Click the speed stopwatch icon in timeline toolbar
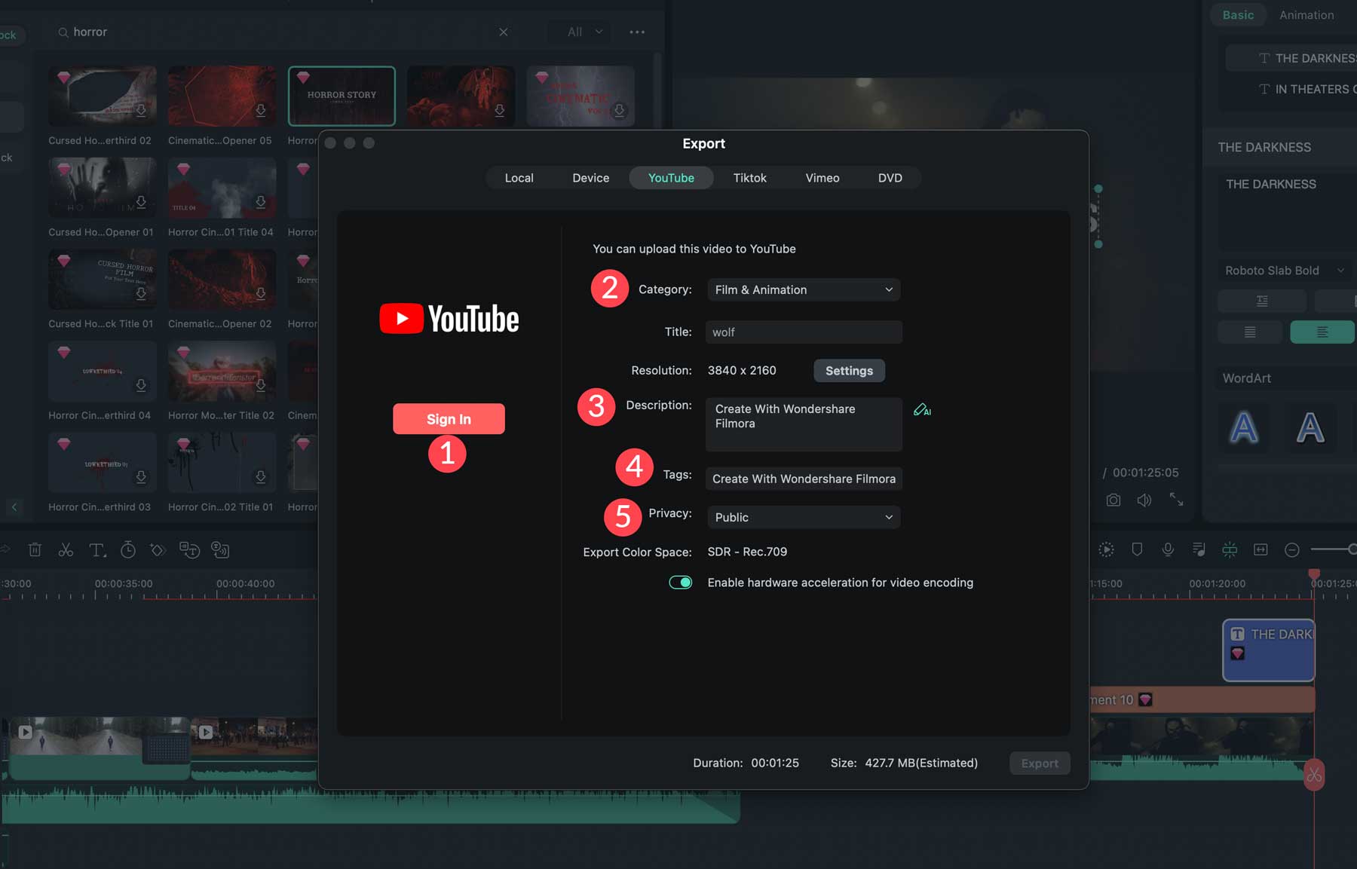The width and height of the screenshot is (1357, 869). coord(128,550)
